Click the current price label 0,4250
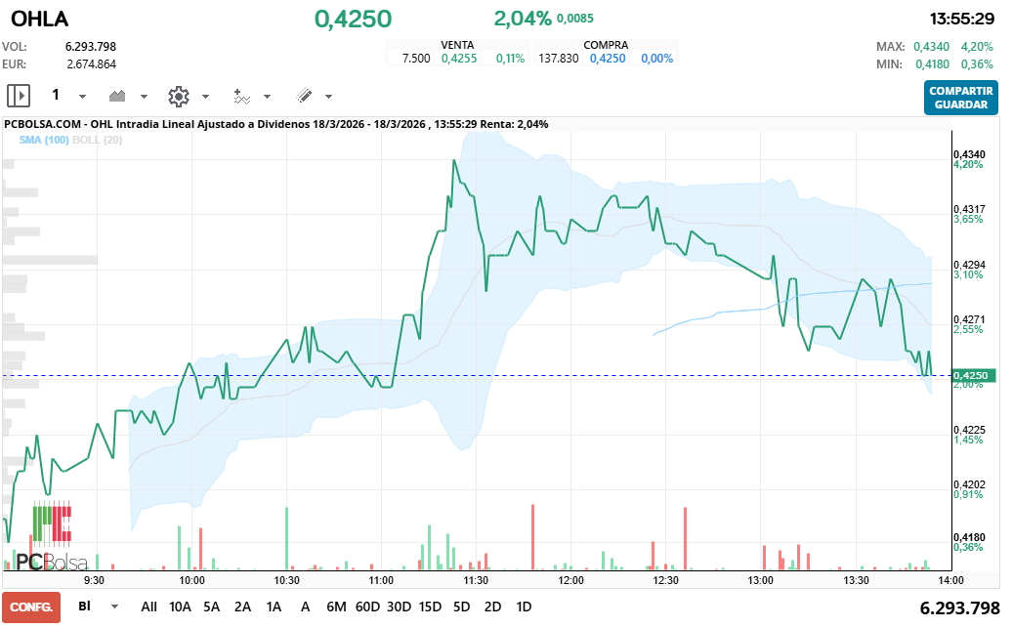1013x628 pixels. coord(973,374)
